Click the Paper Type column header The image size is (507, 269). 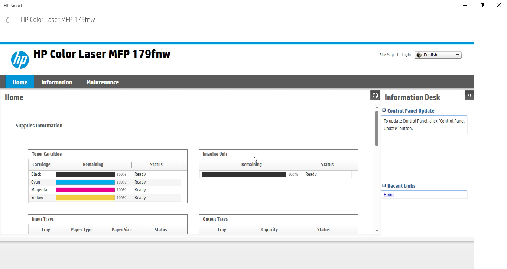[x=82, y=230]
